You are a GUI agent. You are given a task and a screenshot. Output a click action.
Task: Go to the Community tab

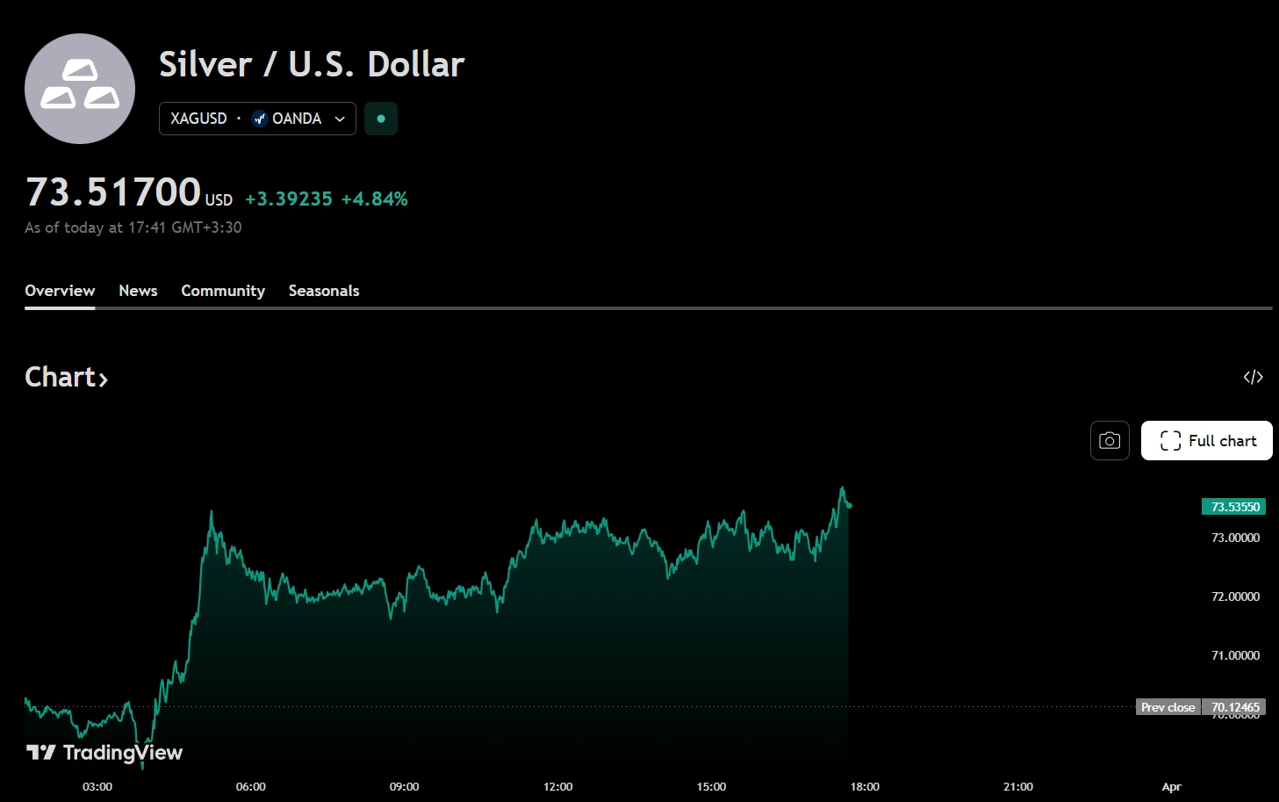pos(223,291)
